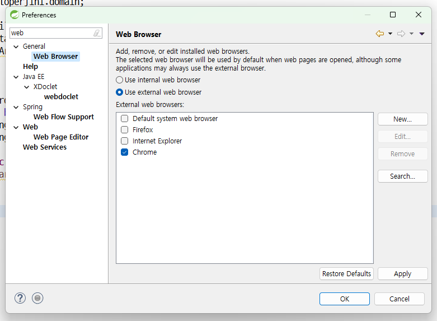Image resolution: width=437 pixels, height=321 pixels.
Task: Open the back history dropdown arrow
Action: point(390,34)
